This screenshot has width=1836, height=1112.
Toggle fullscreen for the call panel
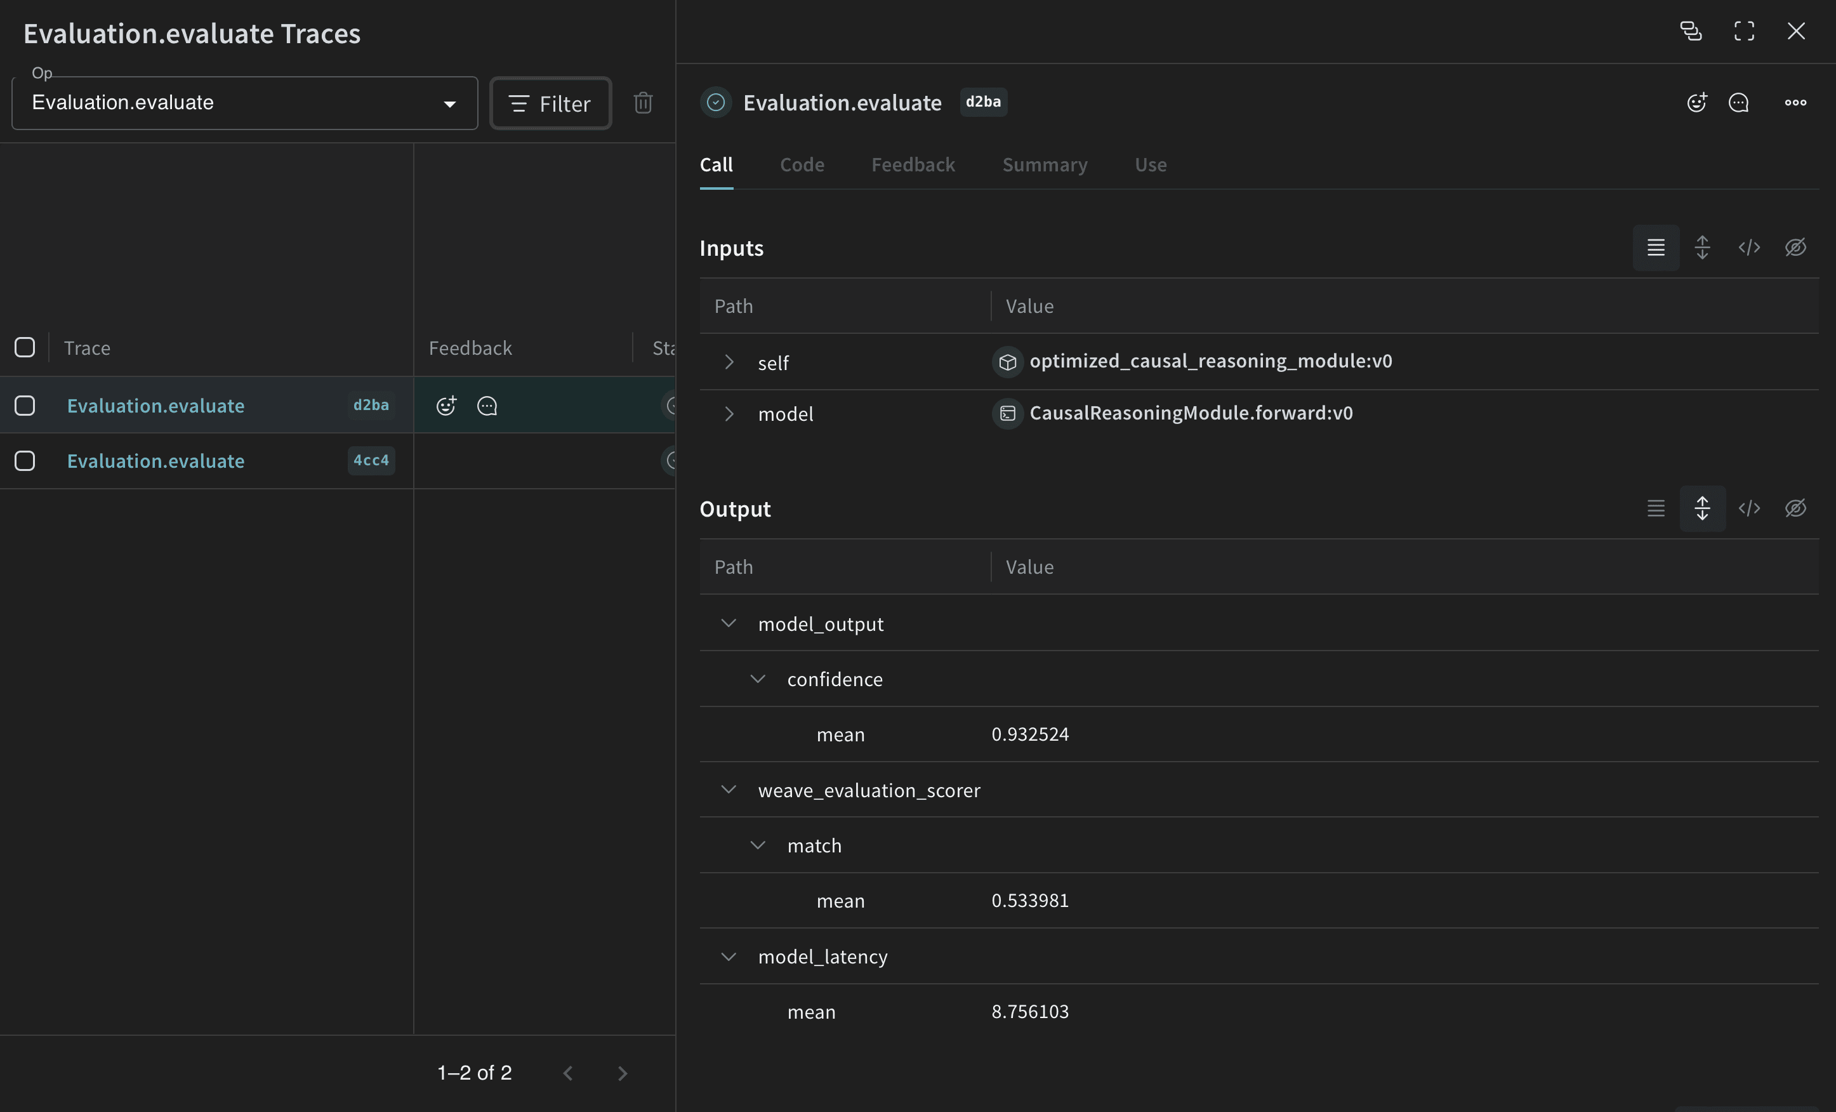pyautogui.click(x=1743, y=30)
